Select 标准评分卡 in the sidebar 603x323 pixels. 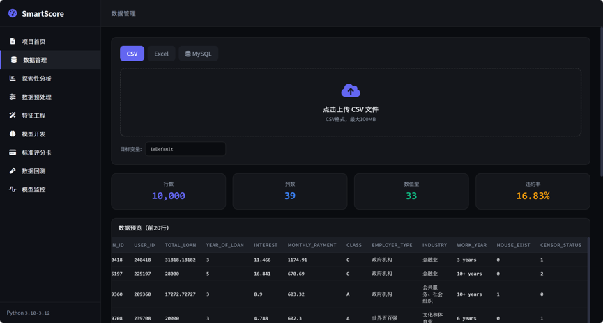pyautogui.click(x=50, y=152)
